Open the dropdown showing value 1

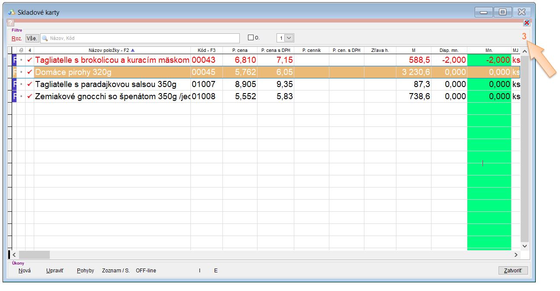tap(289, 38)
